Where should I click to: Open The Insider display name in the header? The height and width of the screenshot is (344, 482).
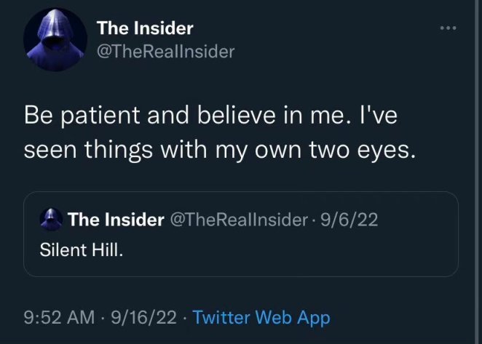[145, 28]
